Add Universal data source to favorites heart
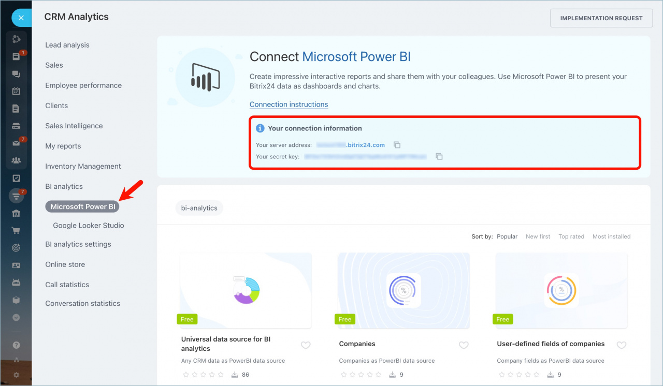Image resolution: width=663 pixels, height=386 pixels. pyautogui.click(x=306, y=345)
